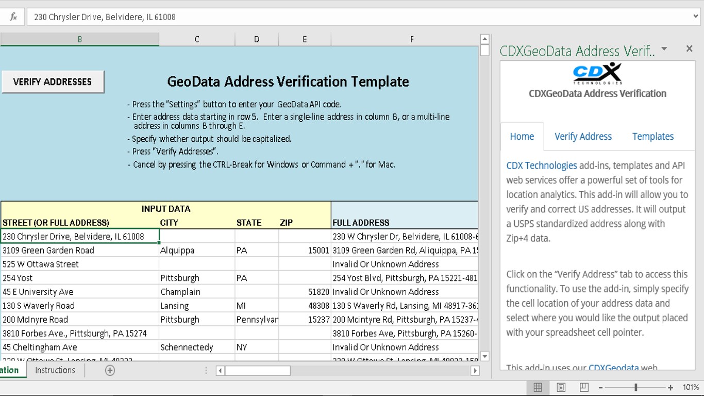
Task: Close the CDXGeoData task pane
Action: click(x=689, y=48)
